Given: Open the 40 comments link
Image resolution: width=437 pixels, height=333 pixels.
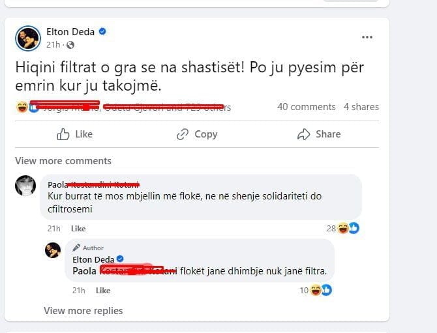Looking at the screenshot, I should tap(306, 107).
